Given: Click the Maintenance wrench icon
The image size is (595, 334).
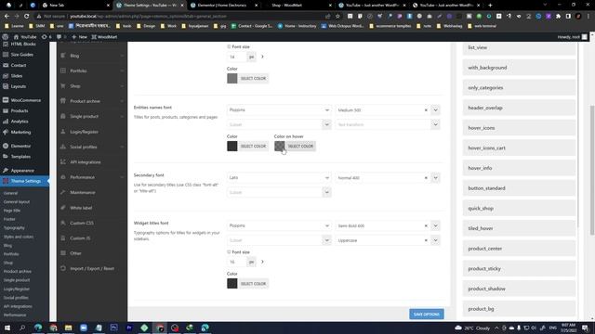Looking at the screenshot, I should tap(63, 192).
